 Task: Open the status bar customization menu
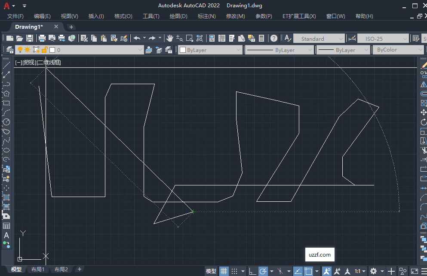coord(424,271)
